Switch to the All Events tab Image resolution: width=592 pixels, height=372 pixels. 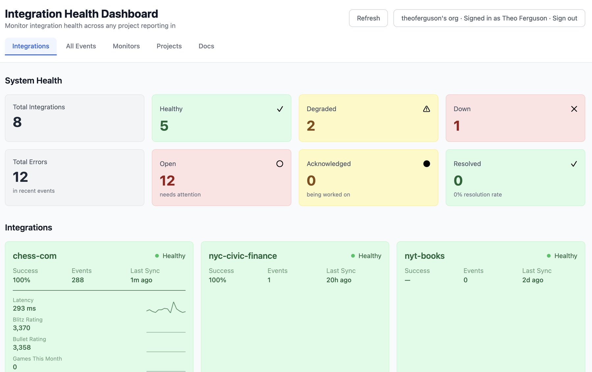81,46
